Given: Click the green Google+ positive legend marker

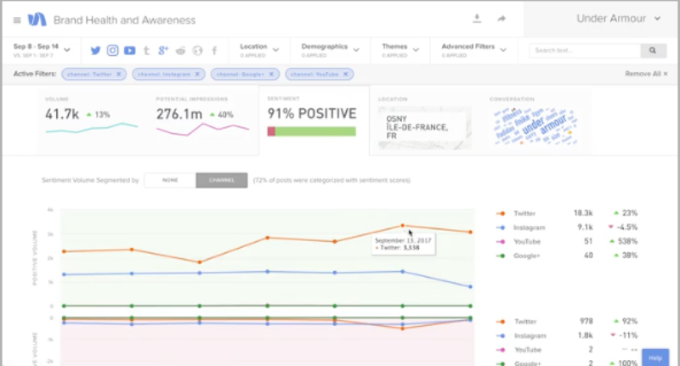Looking at the screenshot, I should click(501, 256).
